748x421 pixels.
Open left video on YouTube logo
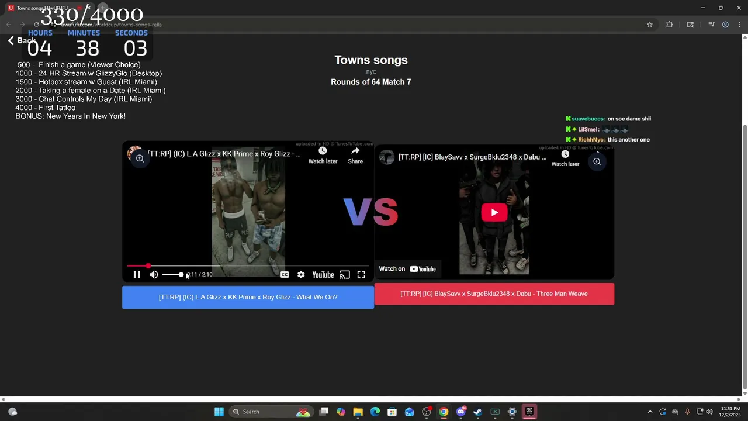[323, 275]
